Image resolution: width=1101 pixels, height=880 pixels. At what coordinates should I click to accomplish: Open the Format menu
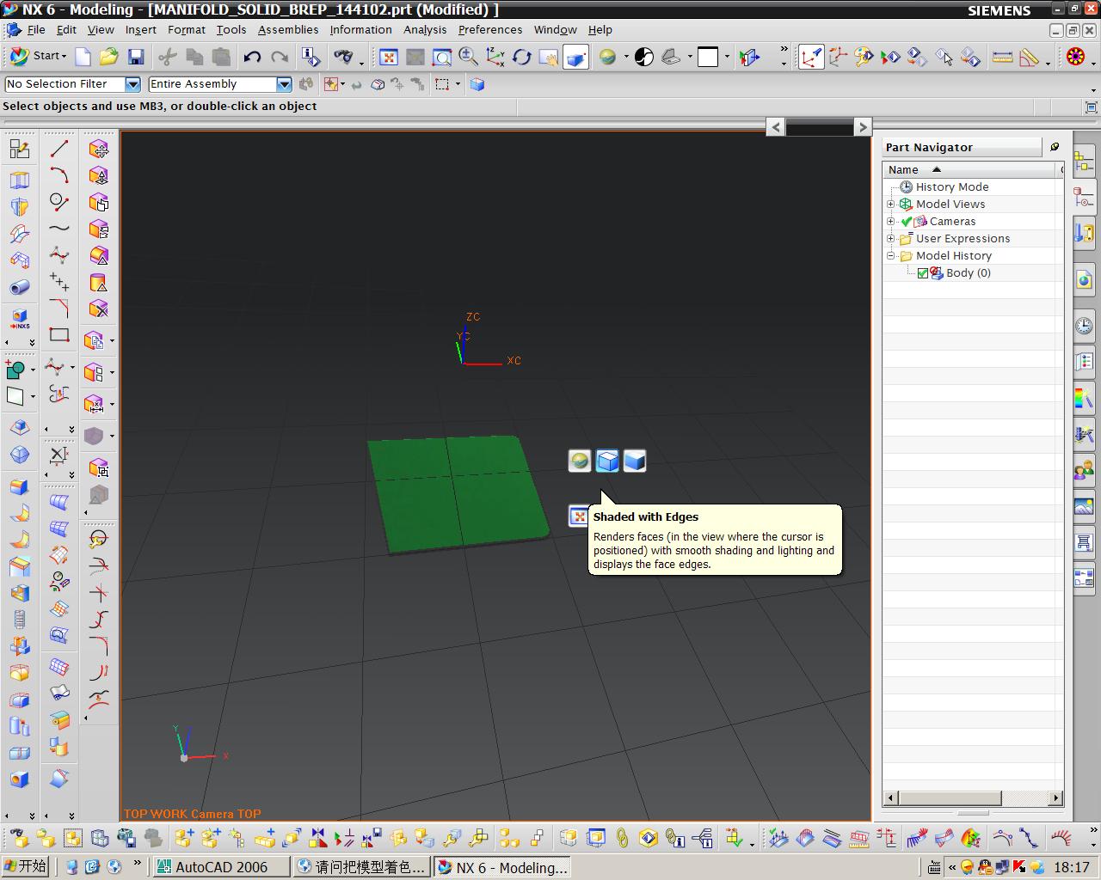(x=187, y=29)
